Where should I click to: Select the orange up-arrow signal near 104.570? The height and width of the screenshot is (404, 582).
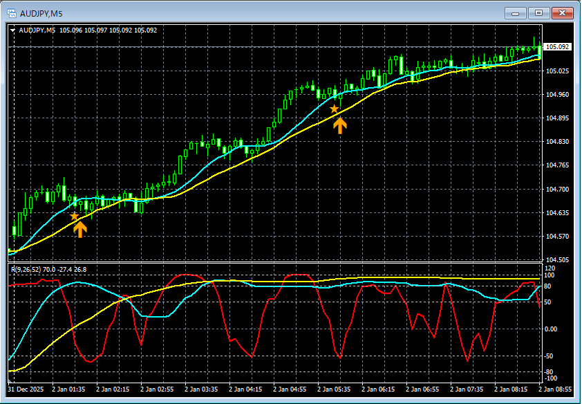80,229
